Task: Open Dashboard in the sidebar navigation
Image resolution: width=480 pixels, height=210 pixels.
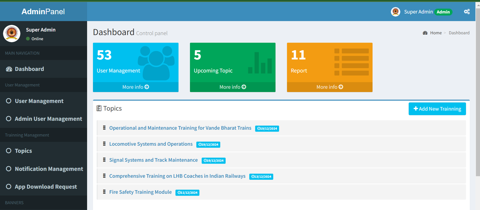Action: click(29, 69)
